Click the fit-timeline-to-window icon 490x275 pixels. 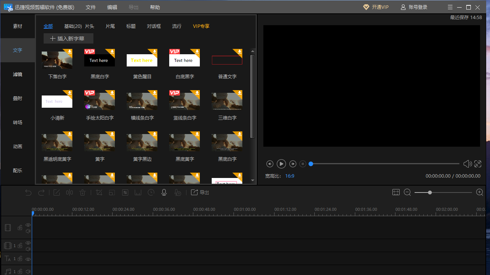[396, 192]
